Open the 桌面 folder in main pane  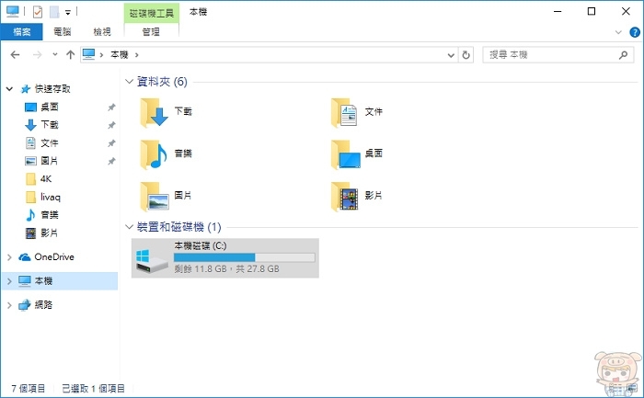pyautogui.click(x=357, y=154)
